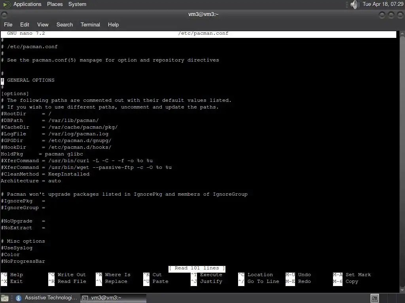Click the ^W Where Is shortcut label
The image size is (405, 303).
click(x=113, y=275)
